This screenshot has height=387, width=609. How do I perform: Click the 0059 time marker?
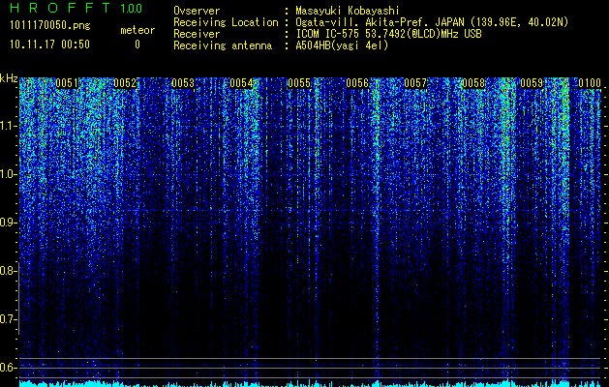[x=532, y=83]
